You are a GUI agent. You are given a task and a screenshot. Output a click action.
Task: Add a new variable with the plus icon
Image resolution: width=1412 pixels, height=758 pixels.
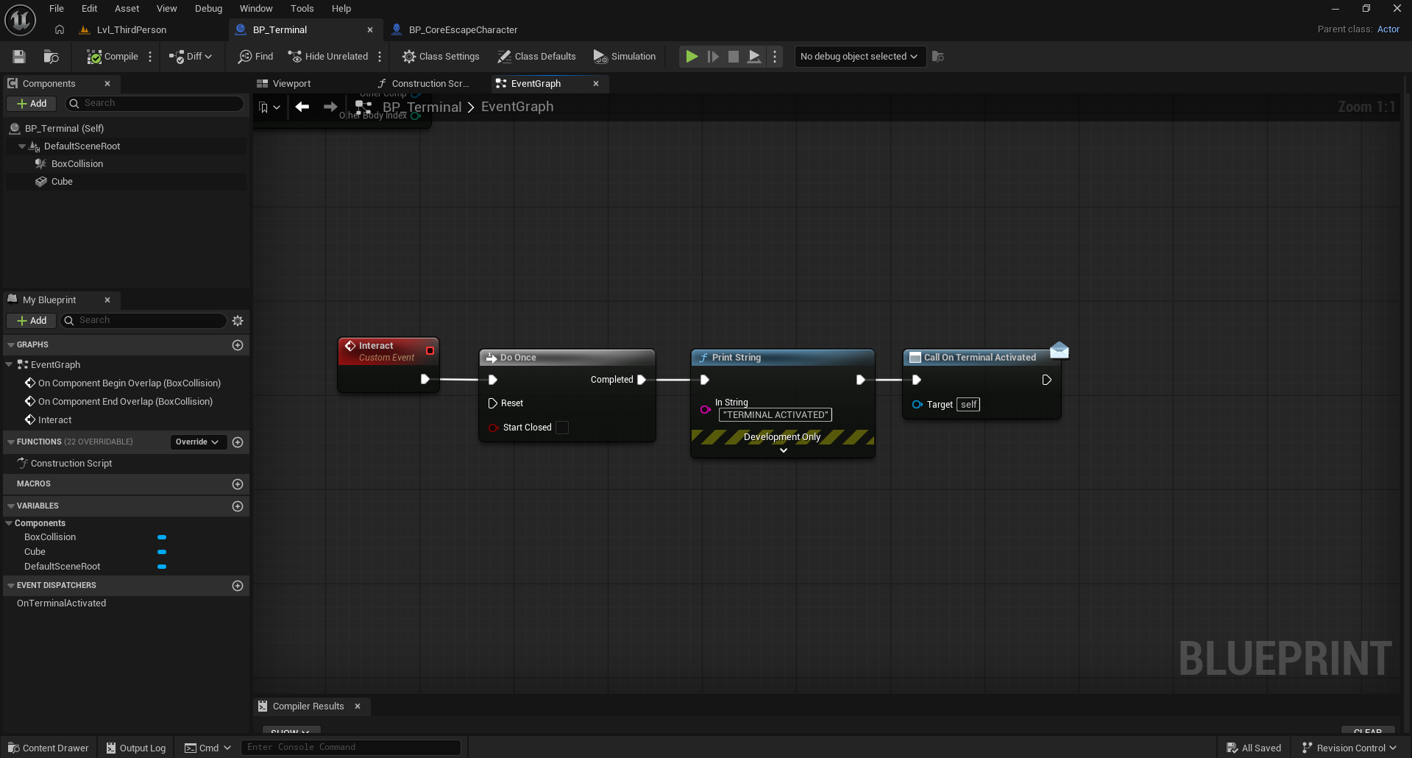point(238,506)
